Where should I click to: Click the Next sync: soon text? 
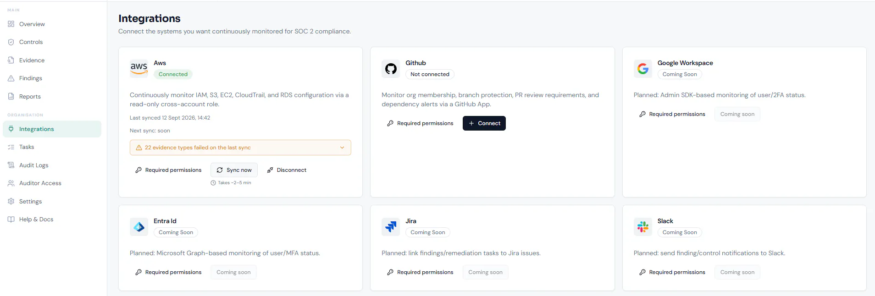coord(150,131)
